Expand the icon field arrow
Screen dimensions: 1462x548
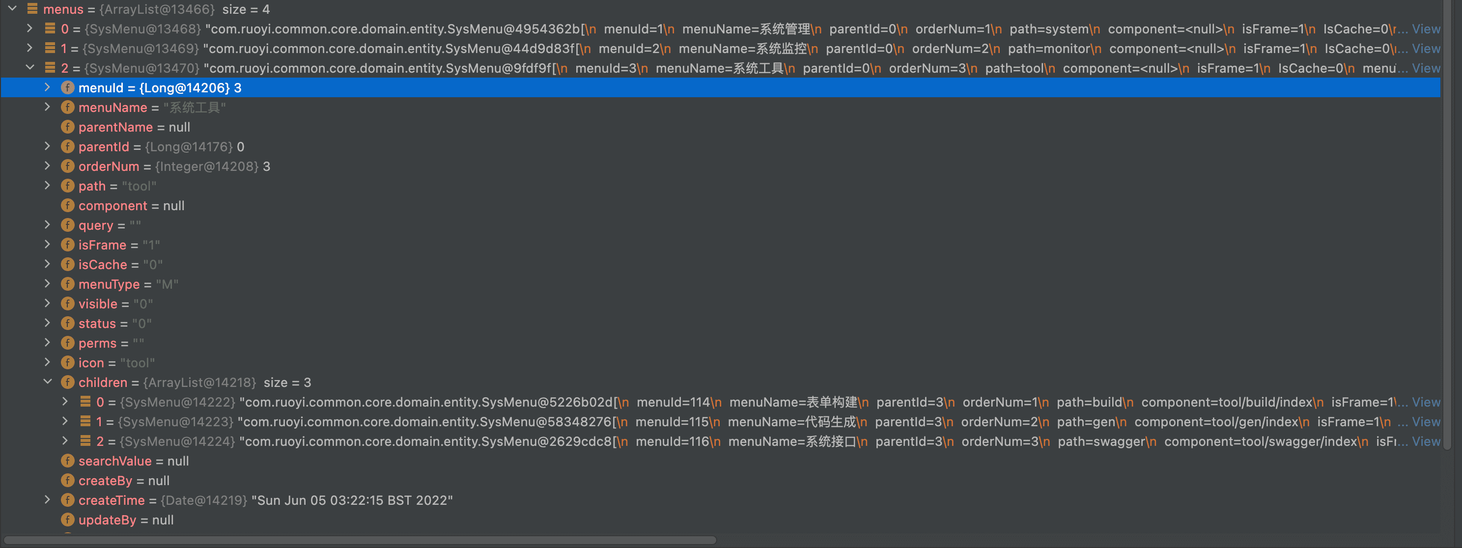[48, 362]
